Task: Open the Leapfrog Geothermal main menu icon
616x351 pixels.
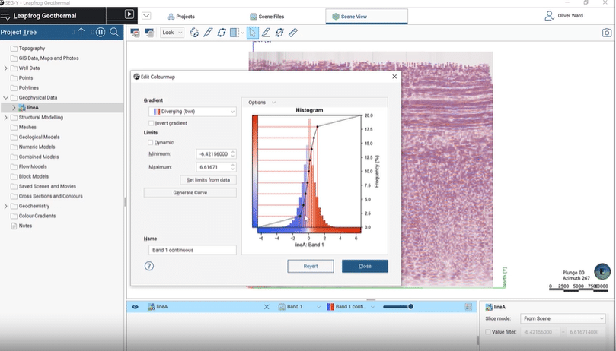Action: [5, 16]
